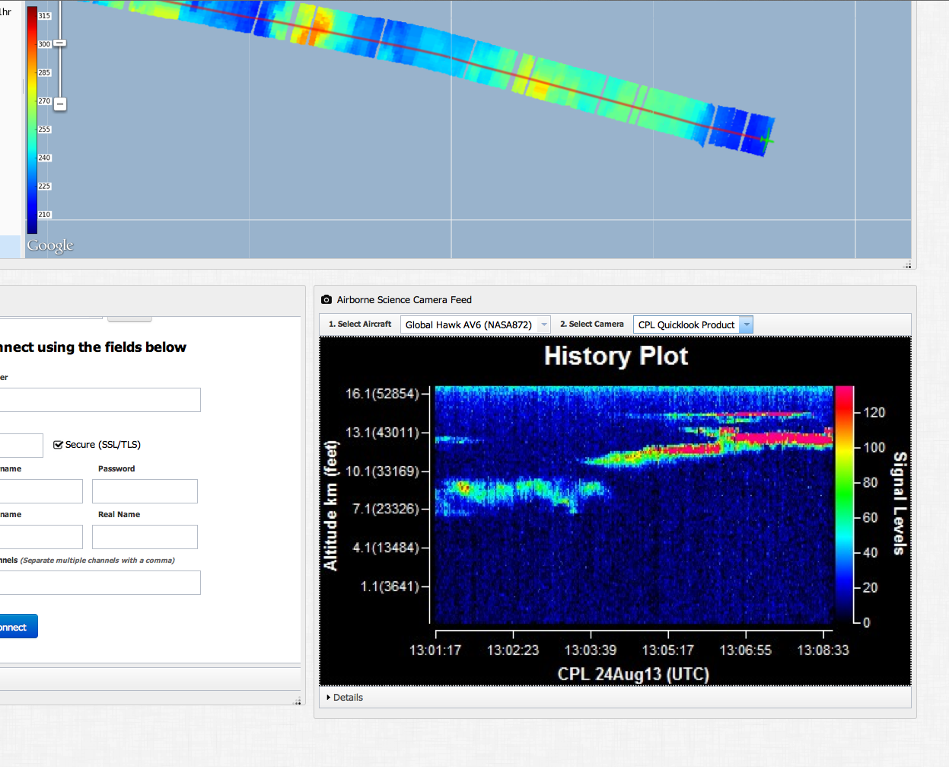Viewport: 949px width, 767px height.
Task: Toggle the Secure (SSL/TLS) checkbox
Action: coord(58,445)
